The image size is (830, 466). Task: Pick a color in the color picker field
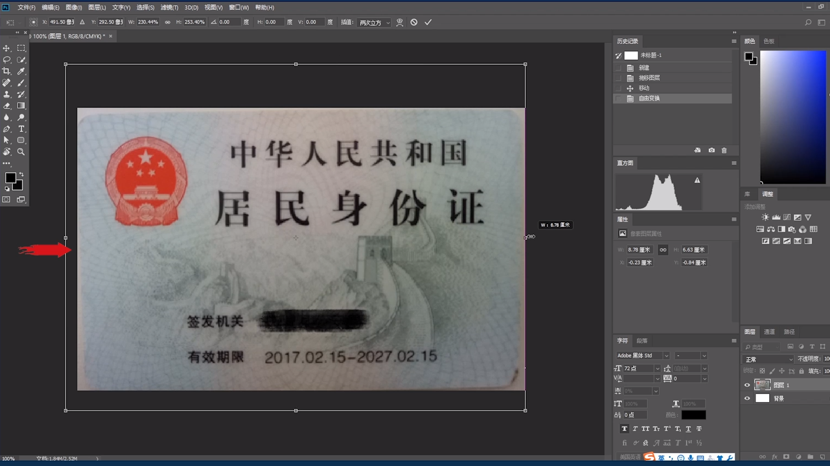click(793, 117)
